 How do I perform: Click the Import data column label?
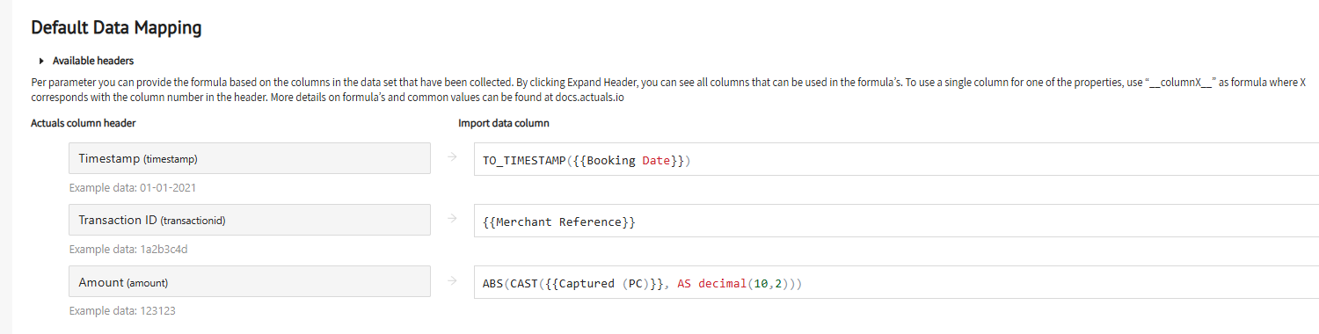pos(504,123)
